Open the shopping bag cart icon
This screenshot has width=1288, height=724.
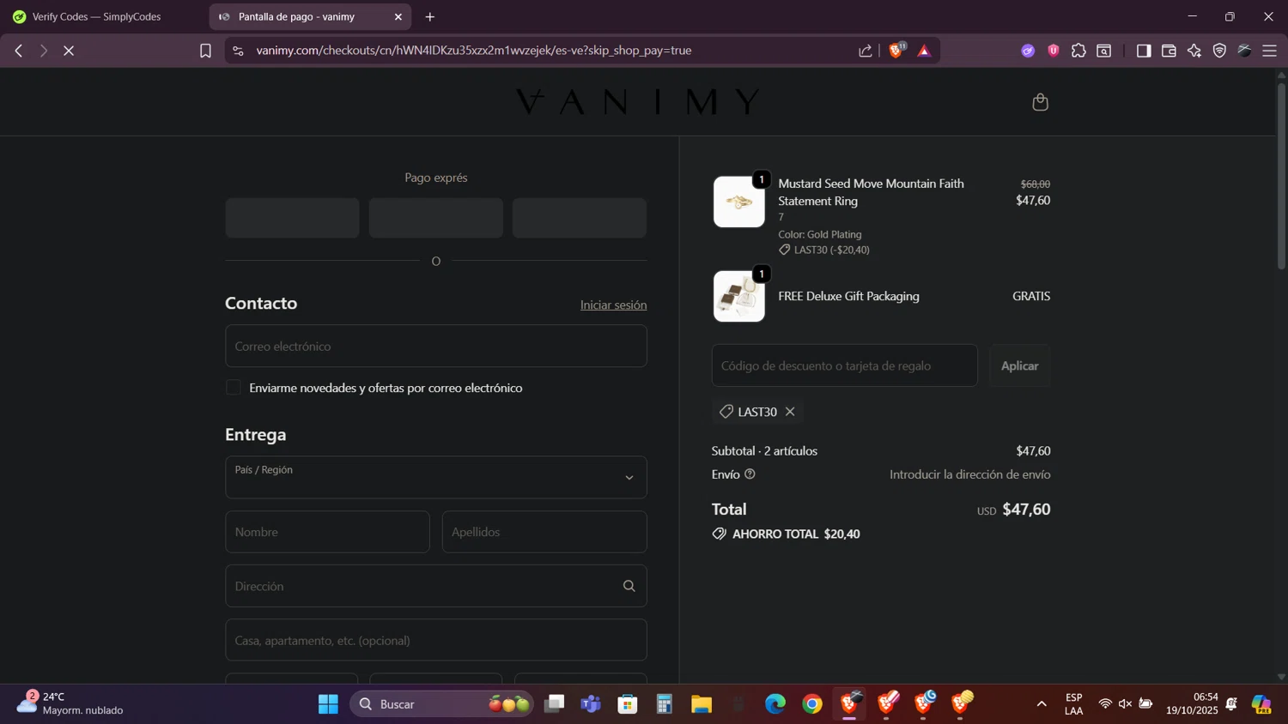click(1040, 102)
